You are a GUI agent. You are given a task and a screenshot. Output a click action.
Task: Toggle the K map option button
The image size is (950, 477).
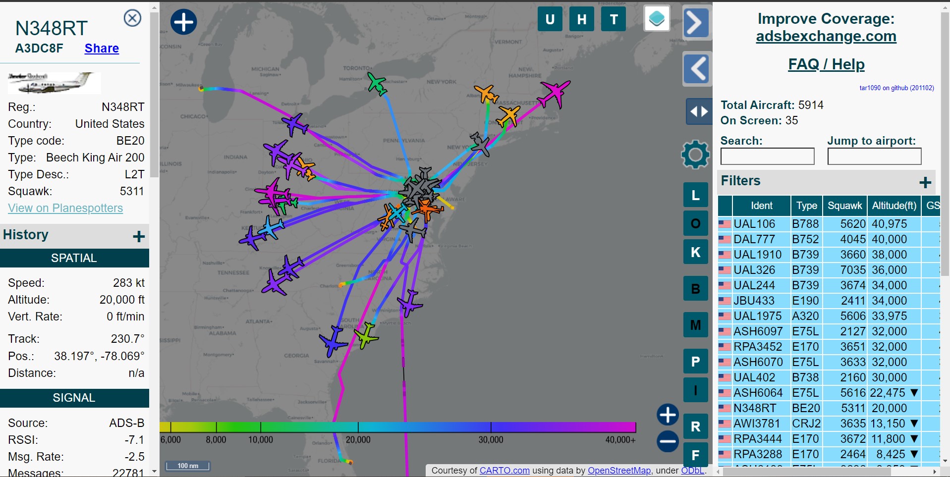[696, 252]
